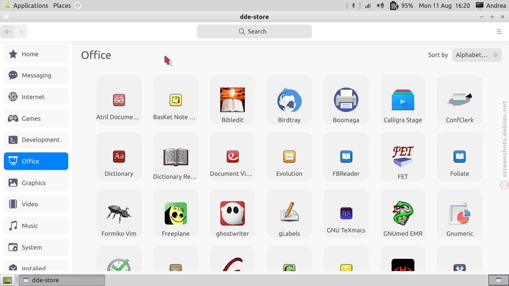Image resolution: width=509 pixels, height=286 pixels.
Task: Select the Office category in sidebar
Action: pos(36,161)
